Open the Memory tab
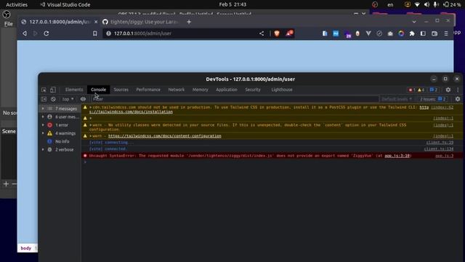Screen dimensions: 465x262 (201, 90)
